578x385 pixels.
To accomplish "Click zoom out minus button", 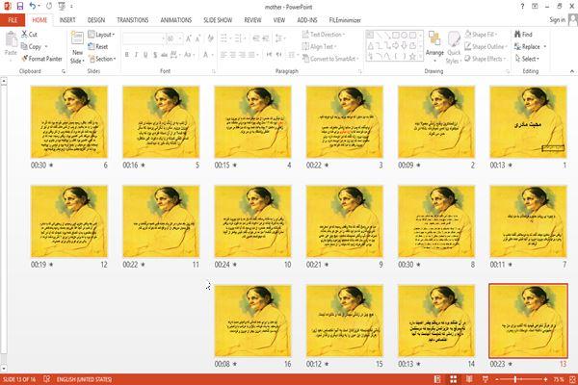I will (497, 379).
